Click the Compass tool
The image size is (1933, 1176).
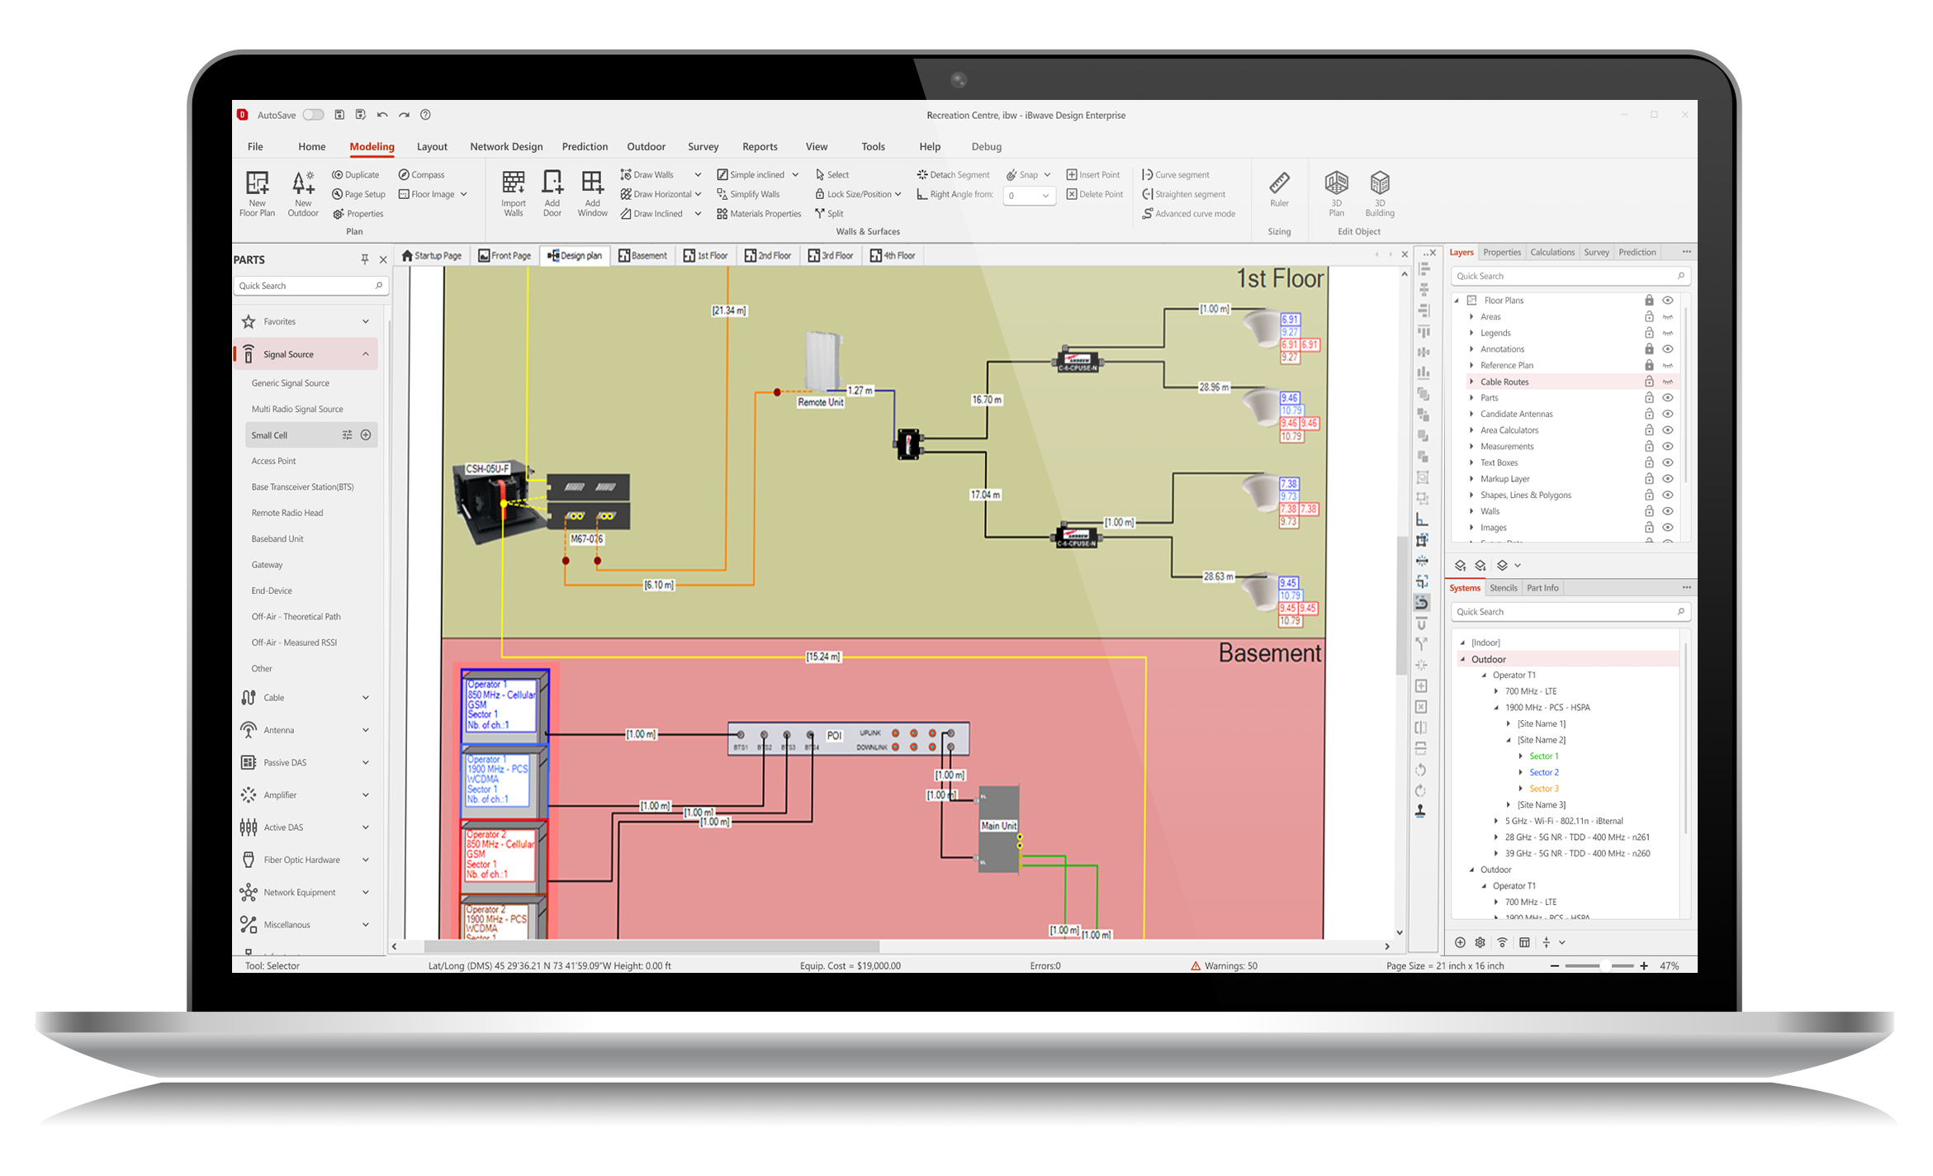(x=421, y=174)
